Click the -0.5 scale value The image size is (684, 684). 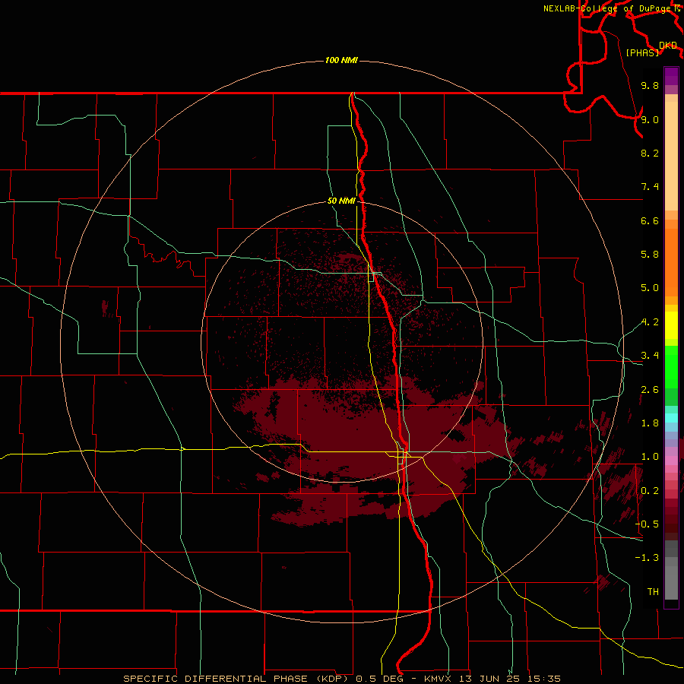(647, 524)
